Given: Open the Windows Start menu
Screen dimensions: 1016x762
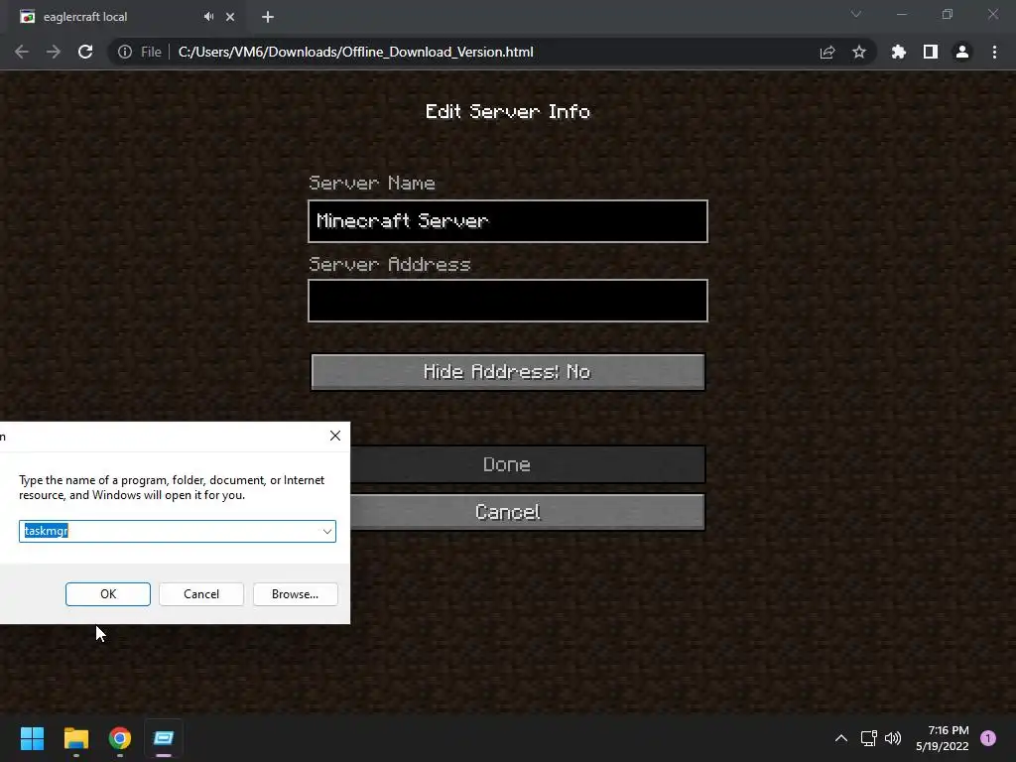Looking at the screenshot, I should pos(32,738).
